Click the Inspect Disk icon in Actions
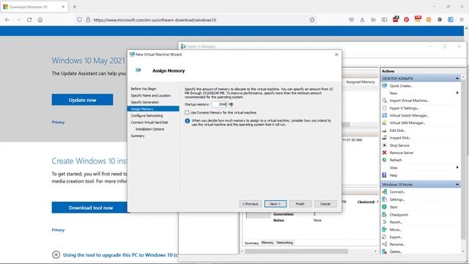 click(x=384, y=138)
